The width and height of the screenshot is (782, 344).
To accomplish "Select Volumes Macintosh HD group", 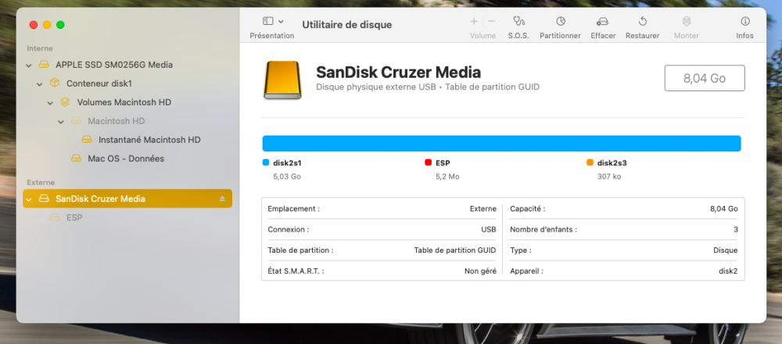I will (124, 102).
